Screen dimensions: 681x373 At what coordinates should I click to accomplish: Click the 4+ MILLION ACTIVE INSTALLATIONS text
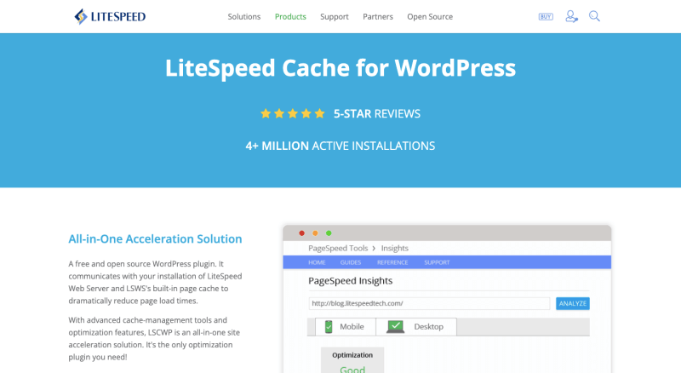tap(340, 146)
